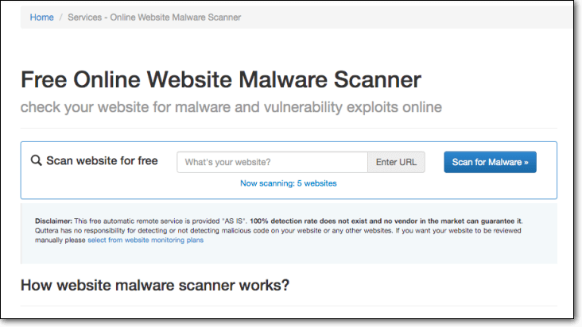Click the double-chevron on the Scan button
Image resolution: width=582 pixels, height=327 pixels.
526,162
